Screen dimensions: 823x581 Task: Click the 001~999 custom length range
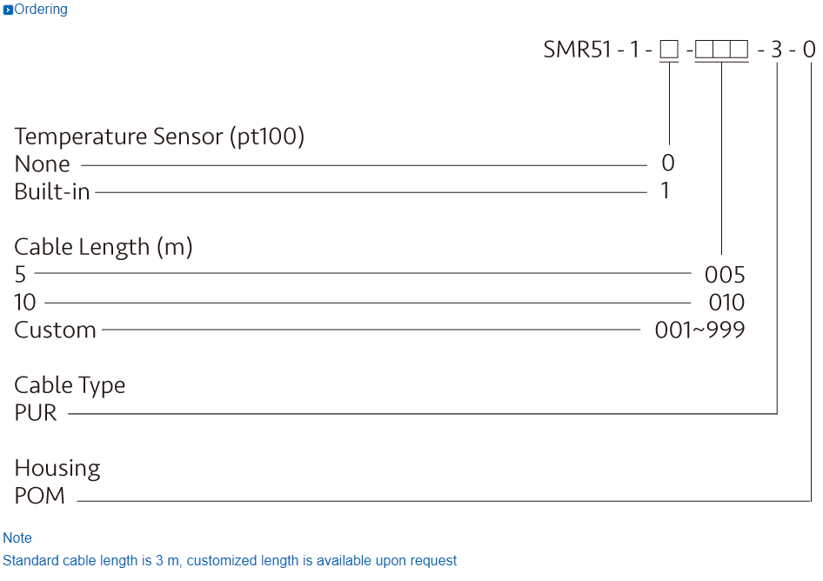point(699,331)
